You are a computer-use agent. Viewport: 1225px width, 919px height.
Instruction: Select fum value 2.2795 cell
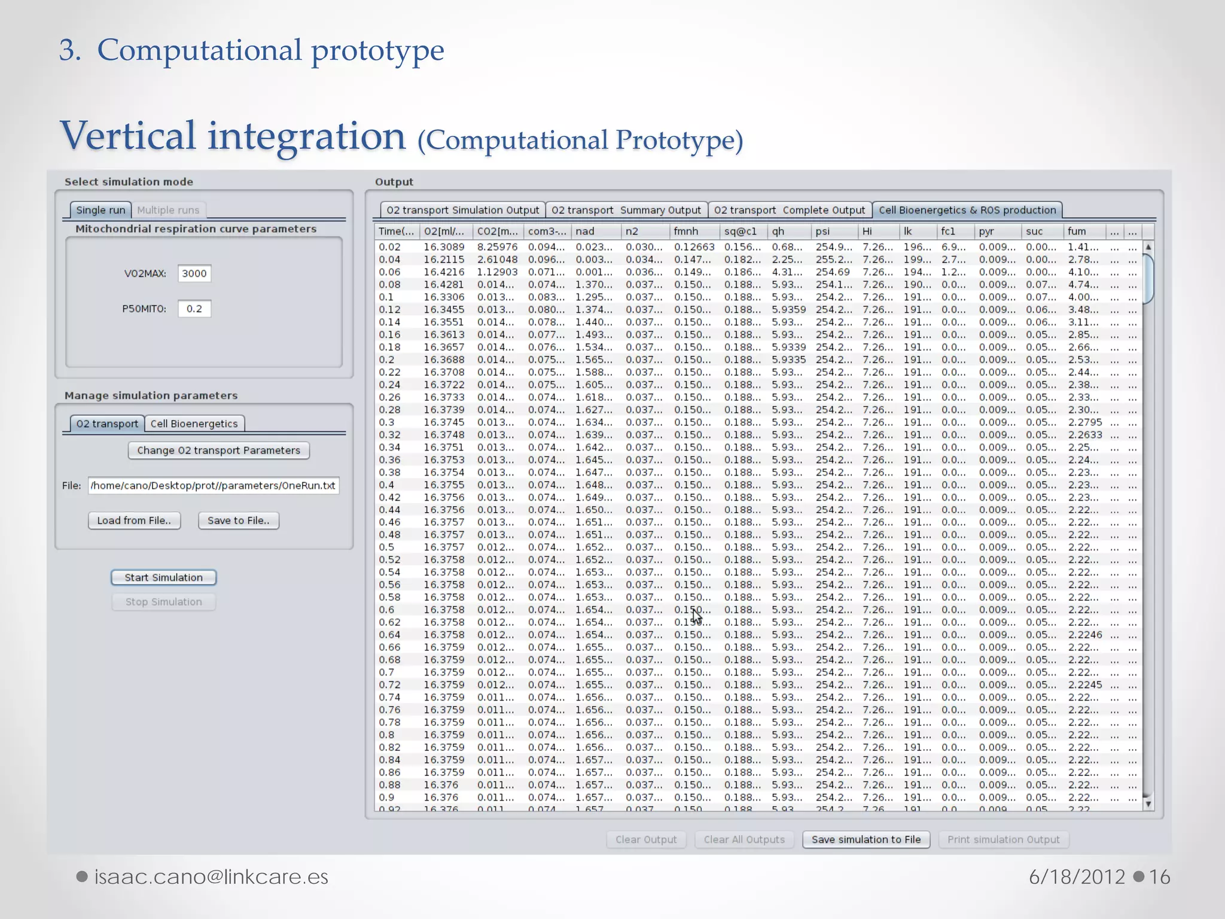(x=1085, y=422)
